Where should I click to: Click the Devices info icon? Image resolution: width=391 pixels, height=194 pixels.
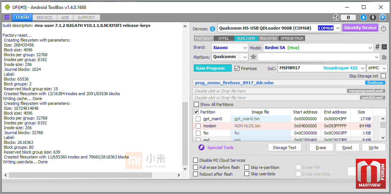(x=213, y=29)
